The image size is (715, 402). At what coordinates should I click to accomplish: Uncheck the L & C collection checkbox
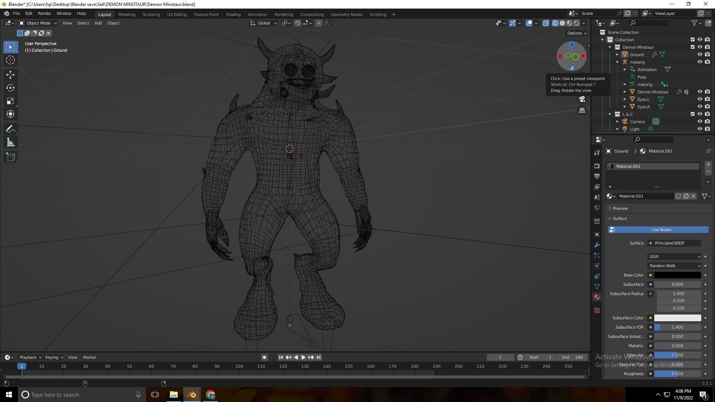[x=693, y=114]
